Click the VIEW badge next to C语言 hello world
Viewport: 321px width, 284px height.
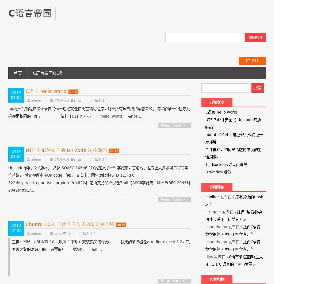coord(73,92)
